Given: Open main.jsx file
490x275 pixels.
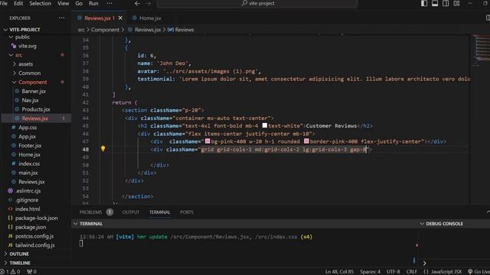Looking at the screenshot, I should coord(28,173).
